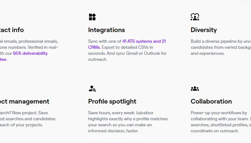The width and height of the screenshot is (251, 143).
Task: Click the 'Power-up your workflows' description
Action: [219, 113]
